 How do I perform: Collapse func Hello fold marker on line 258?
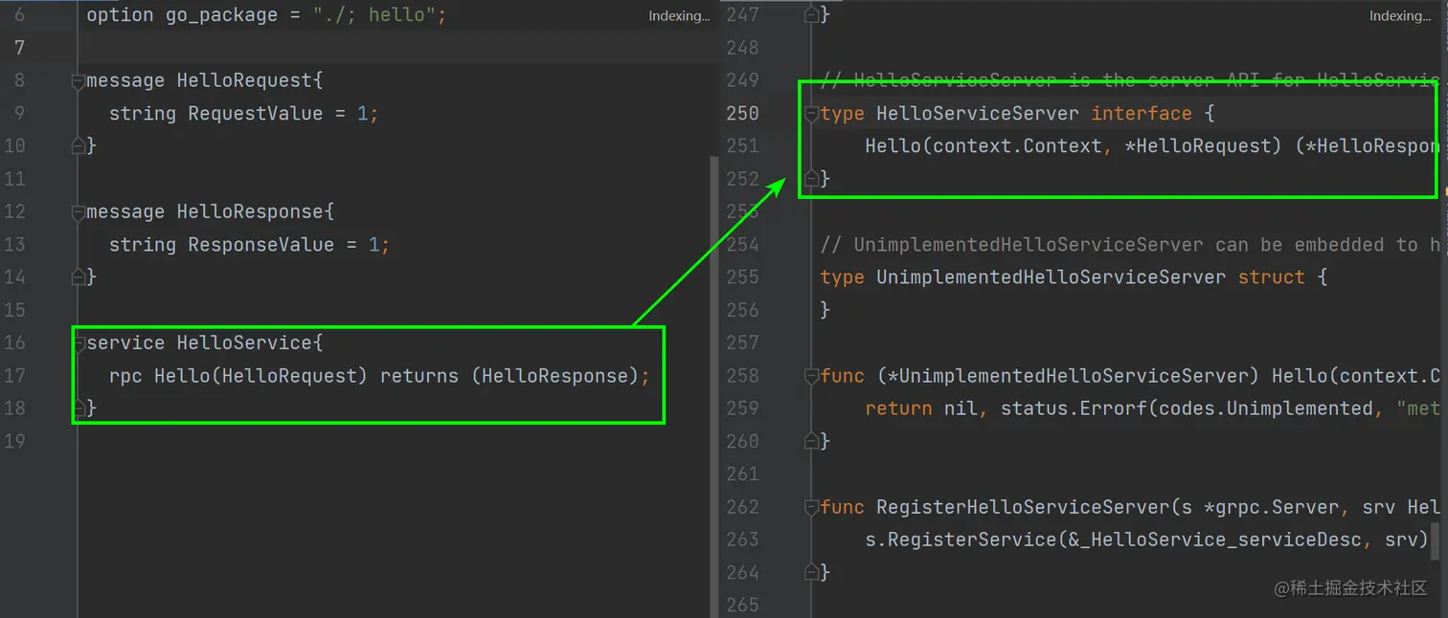point(812,376)
